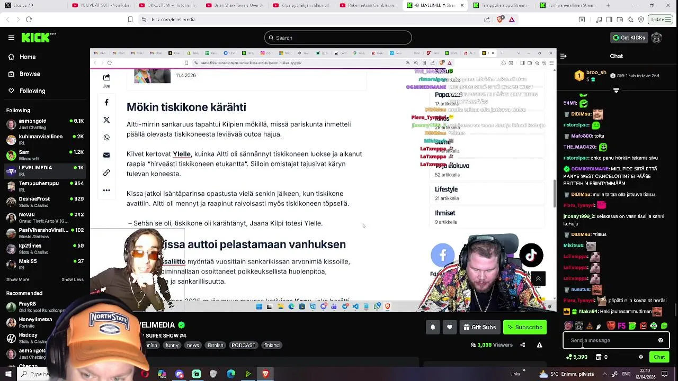The image size is (678, 381).
Task: Click stream share icon near viewers
Action: [522, 345]
